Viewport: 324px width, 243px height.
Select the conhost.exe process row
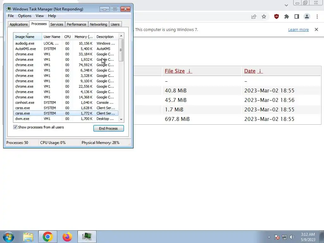66,103
